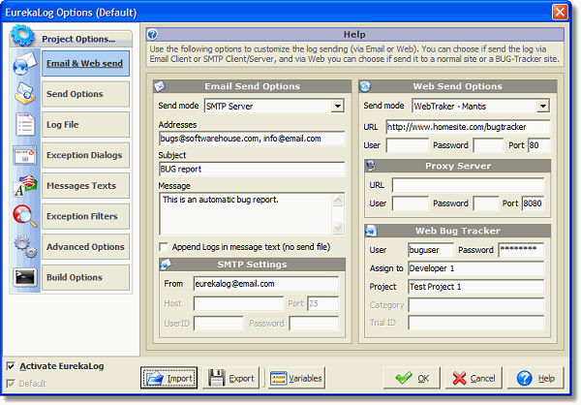This screenshot has width=581, height=405.
Task: Open the Email Send mode dropdown
Action: 338,106
